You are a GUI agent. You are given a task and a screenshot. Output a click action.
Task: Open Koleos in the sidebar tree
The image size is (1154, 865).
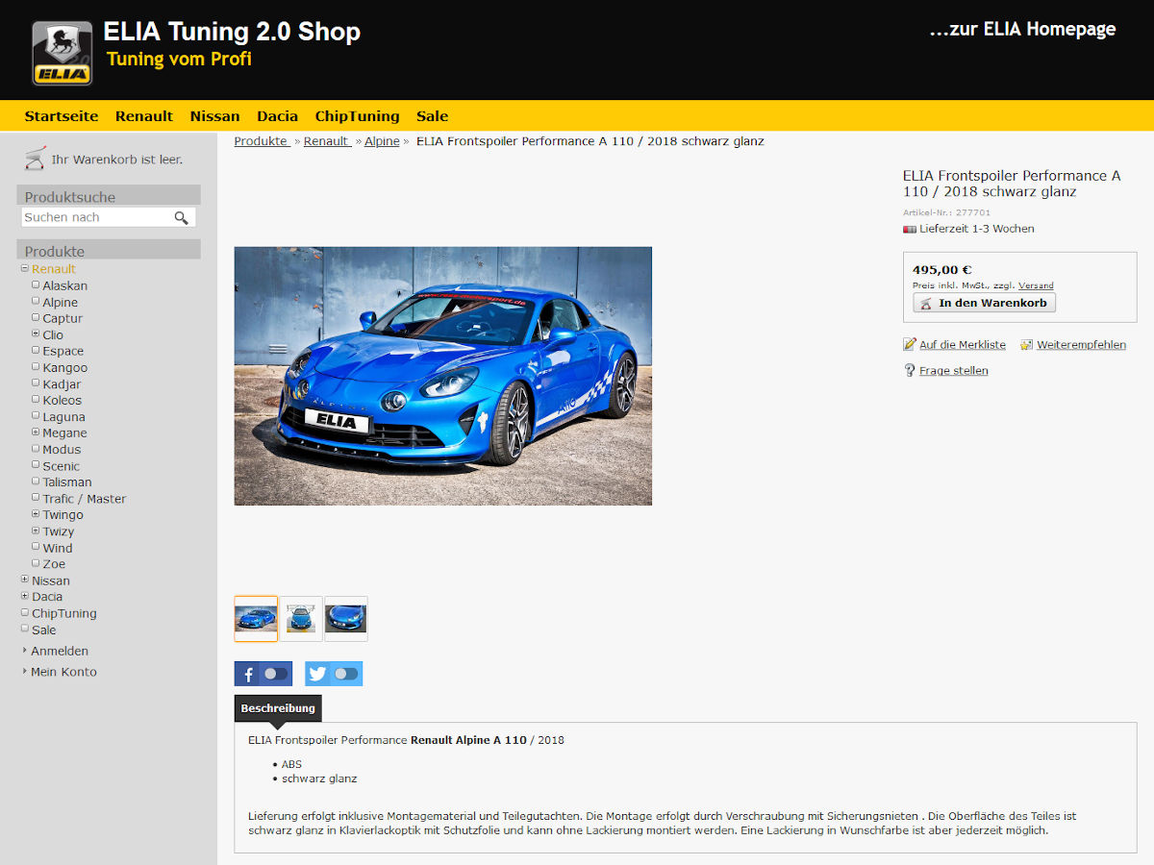coord(63,400)
